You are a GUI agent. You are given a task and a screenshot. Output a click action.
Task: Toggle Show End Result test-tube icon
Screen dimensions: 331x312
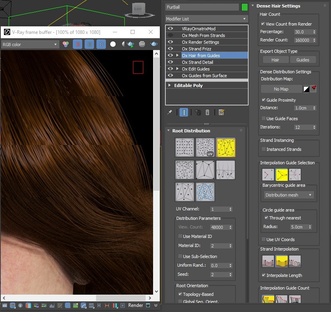pos(184,113)
